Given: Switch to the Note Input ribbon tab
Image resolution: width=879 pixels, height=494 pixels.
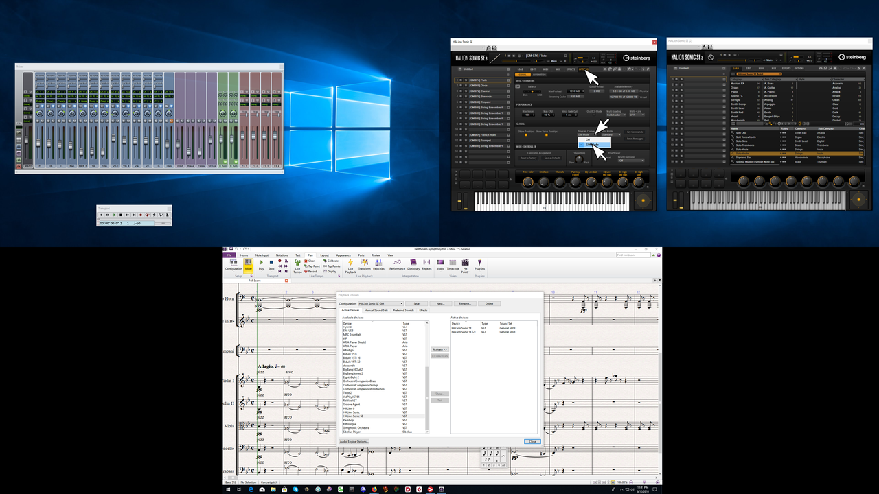Looking at the screenshot, I should click(x=262, y=255).
